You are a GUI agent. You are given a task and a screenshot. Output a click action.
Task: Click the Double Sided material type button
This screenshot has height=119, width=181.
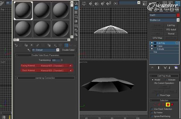(x=68, y=50)
